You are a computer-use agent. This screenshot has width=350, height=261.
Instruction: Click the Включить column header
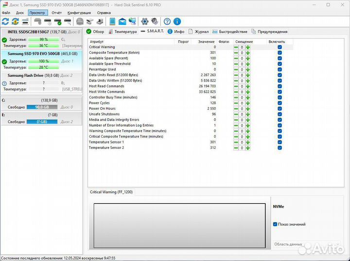pyautogui.click(x=280, y=42)
